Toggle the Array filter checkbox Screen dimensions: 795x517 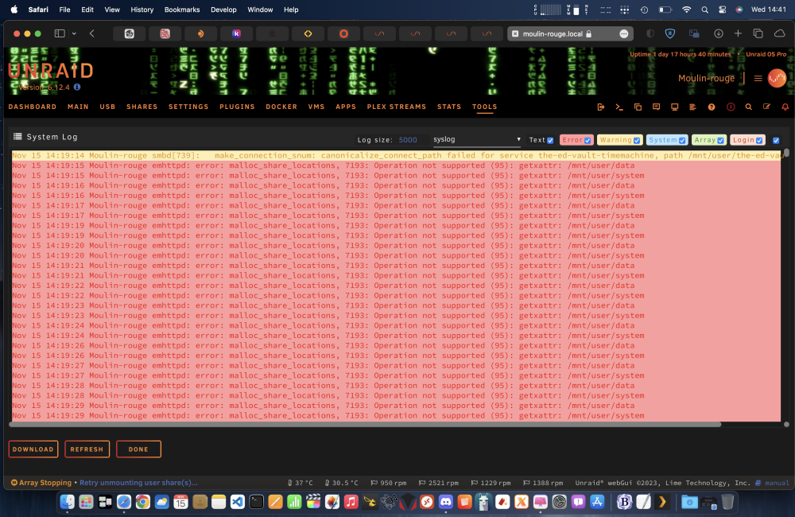pos(720,141)
